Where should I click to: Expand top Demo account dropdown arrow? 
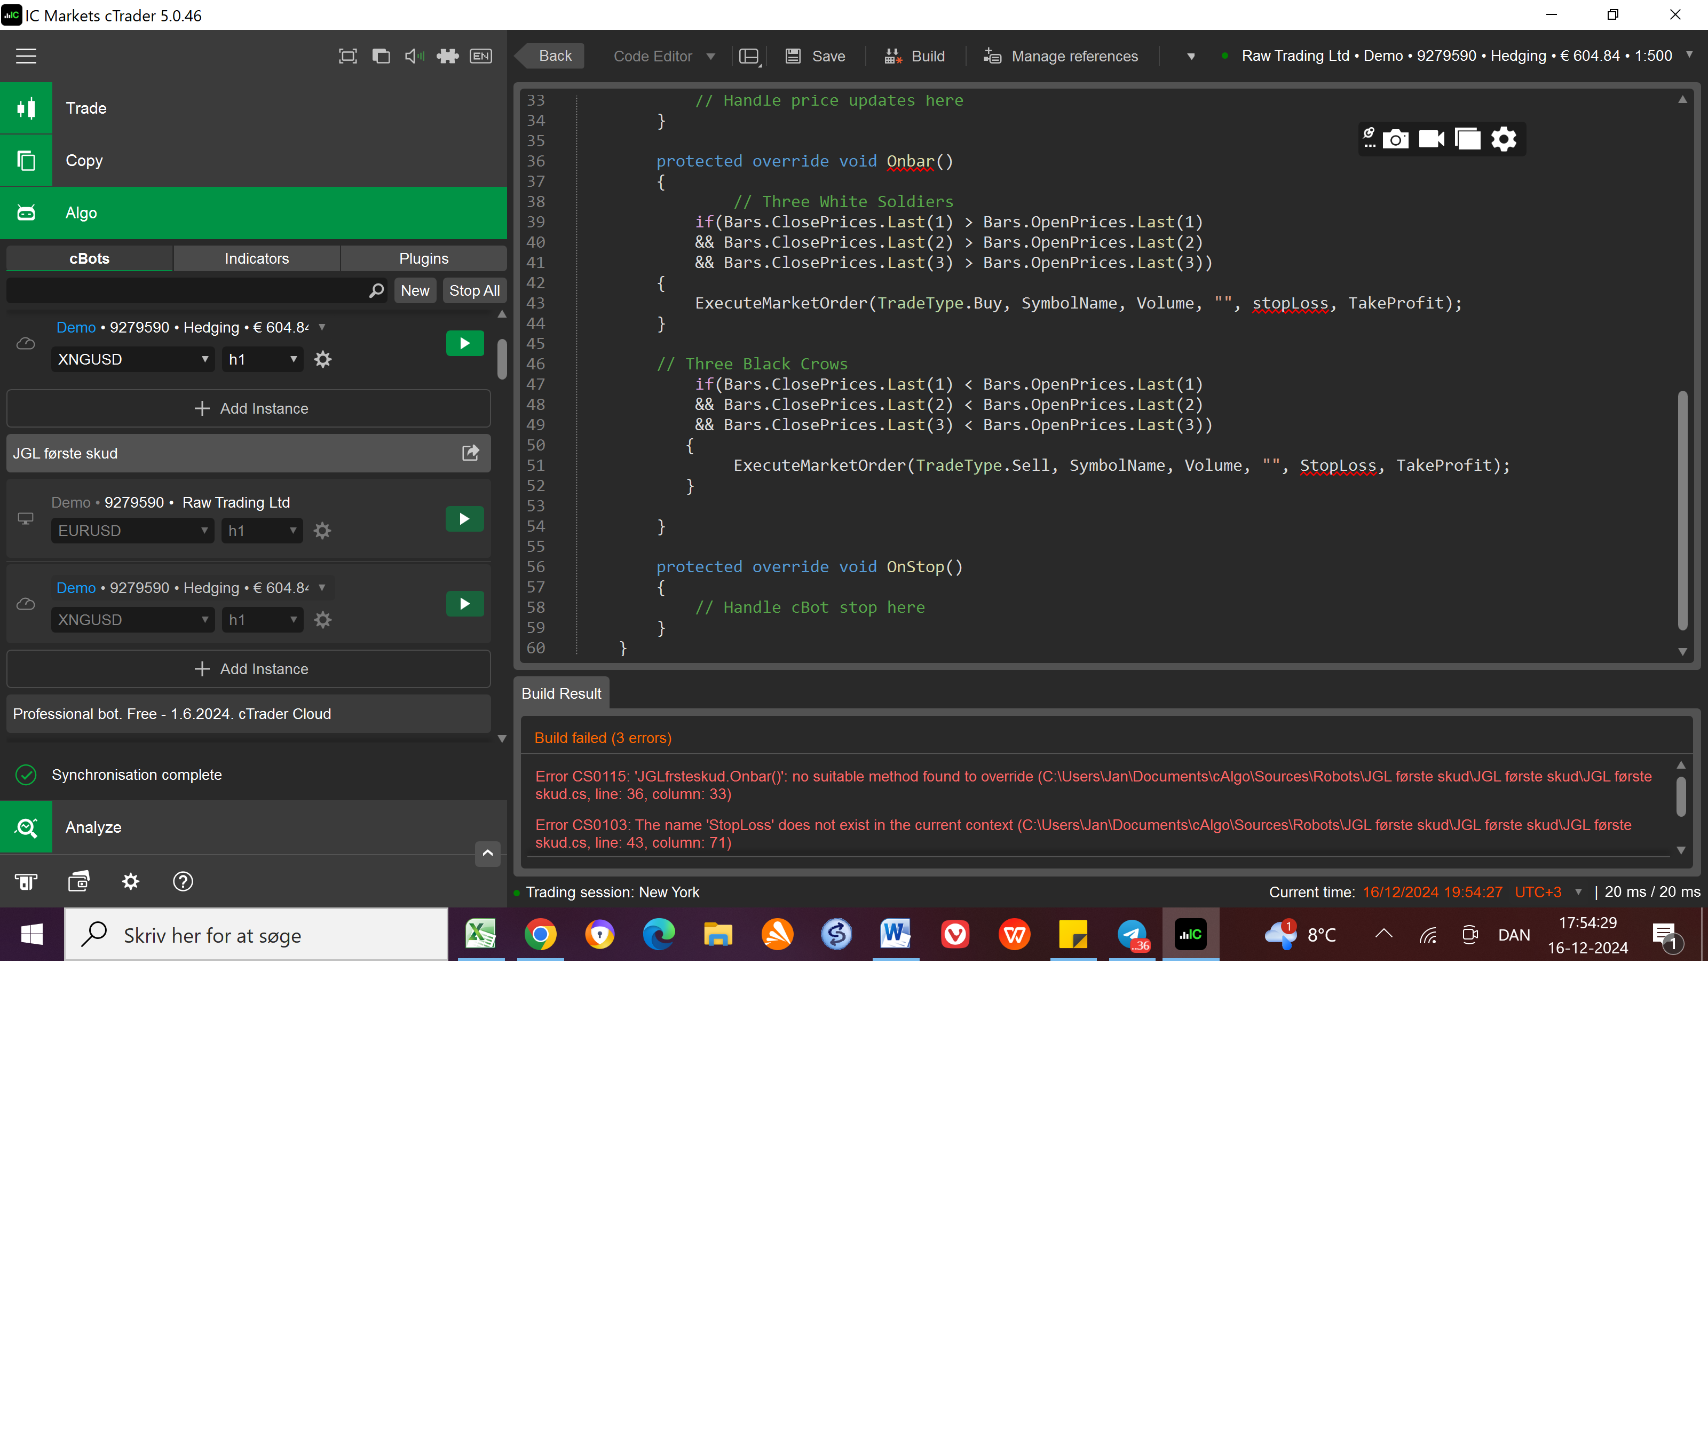point(322,327)
